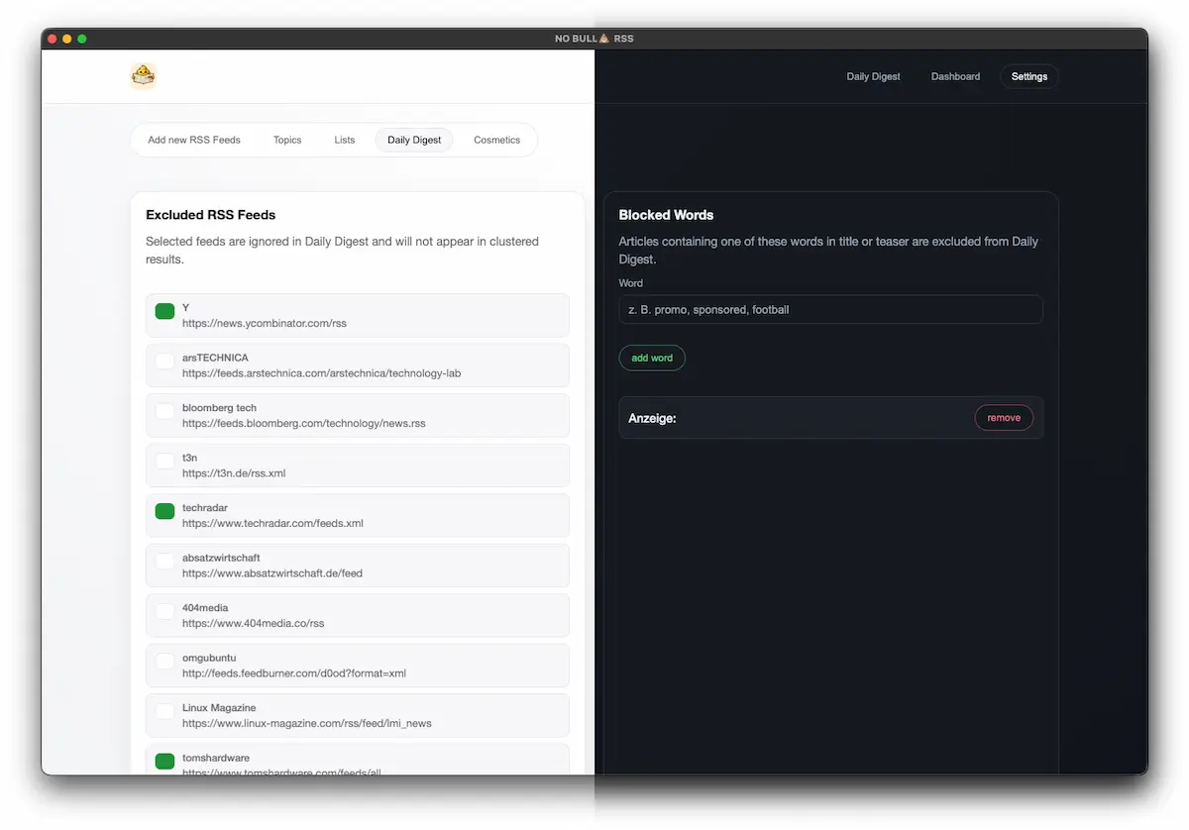Check the absatzwirtschaft feed checkbox
This screenshot has width=1189, height=830.
pyautogui.click(x=164, y=563)
